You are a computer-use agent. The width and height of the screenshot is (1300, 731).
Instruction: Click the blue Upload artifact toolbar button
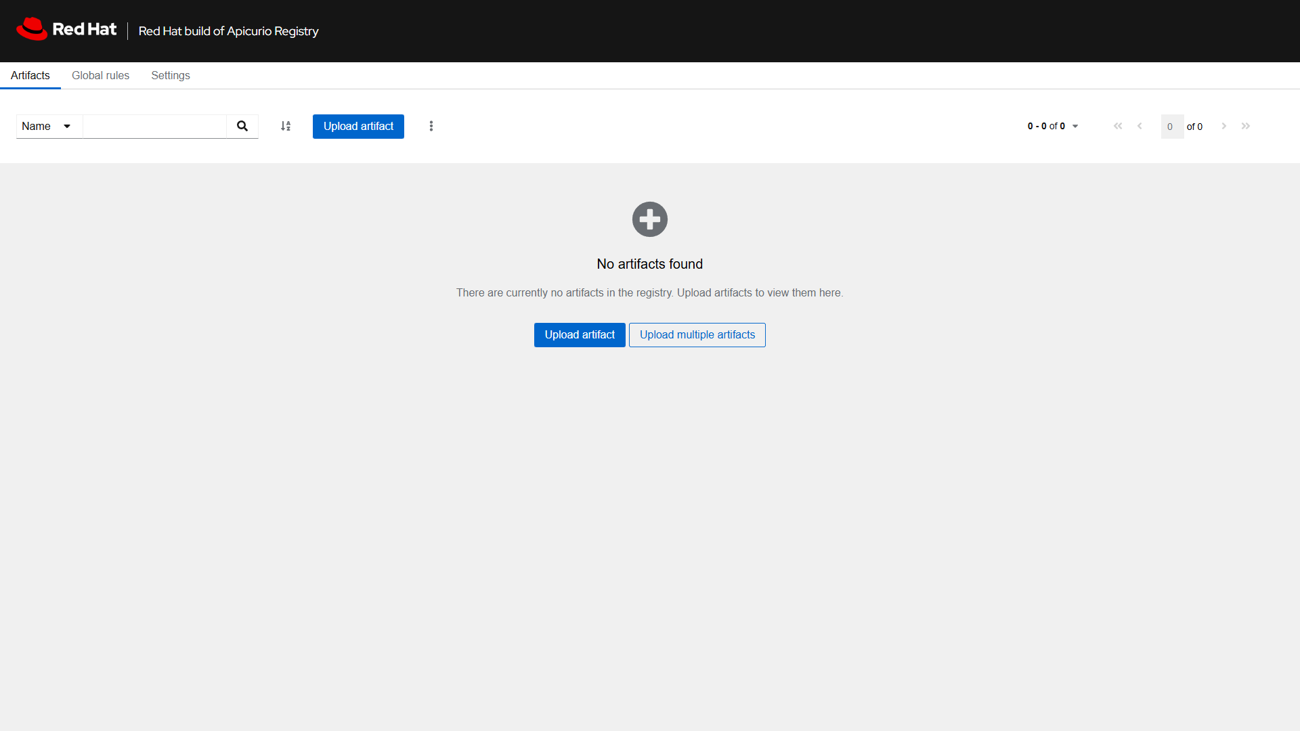(358, 126)
